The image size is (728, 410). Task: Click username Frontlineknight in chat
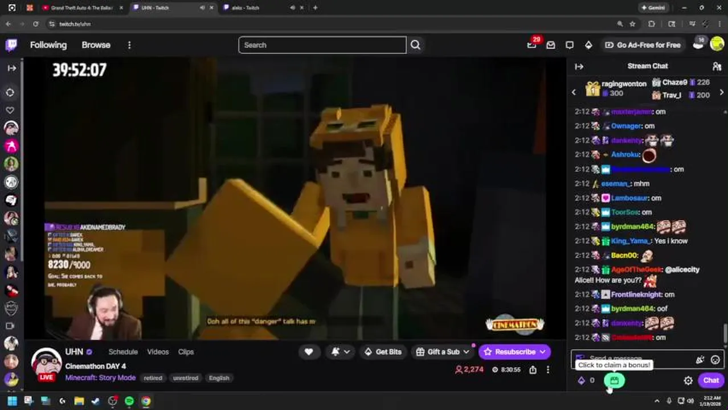636,294
